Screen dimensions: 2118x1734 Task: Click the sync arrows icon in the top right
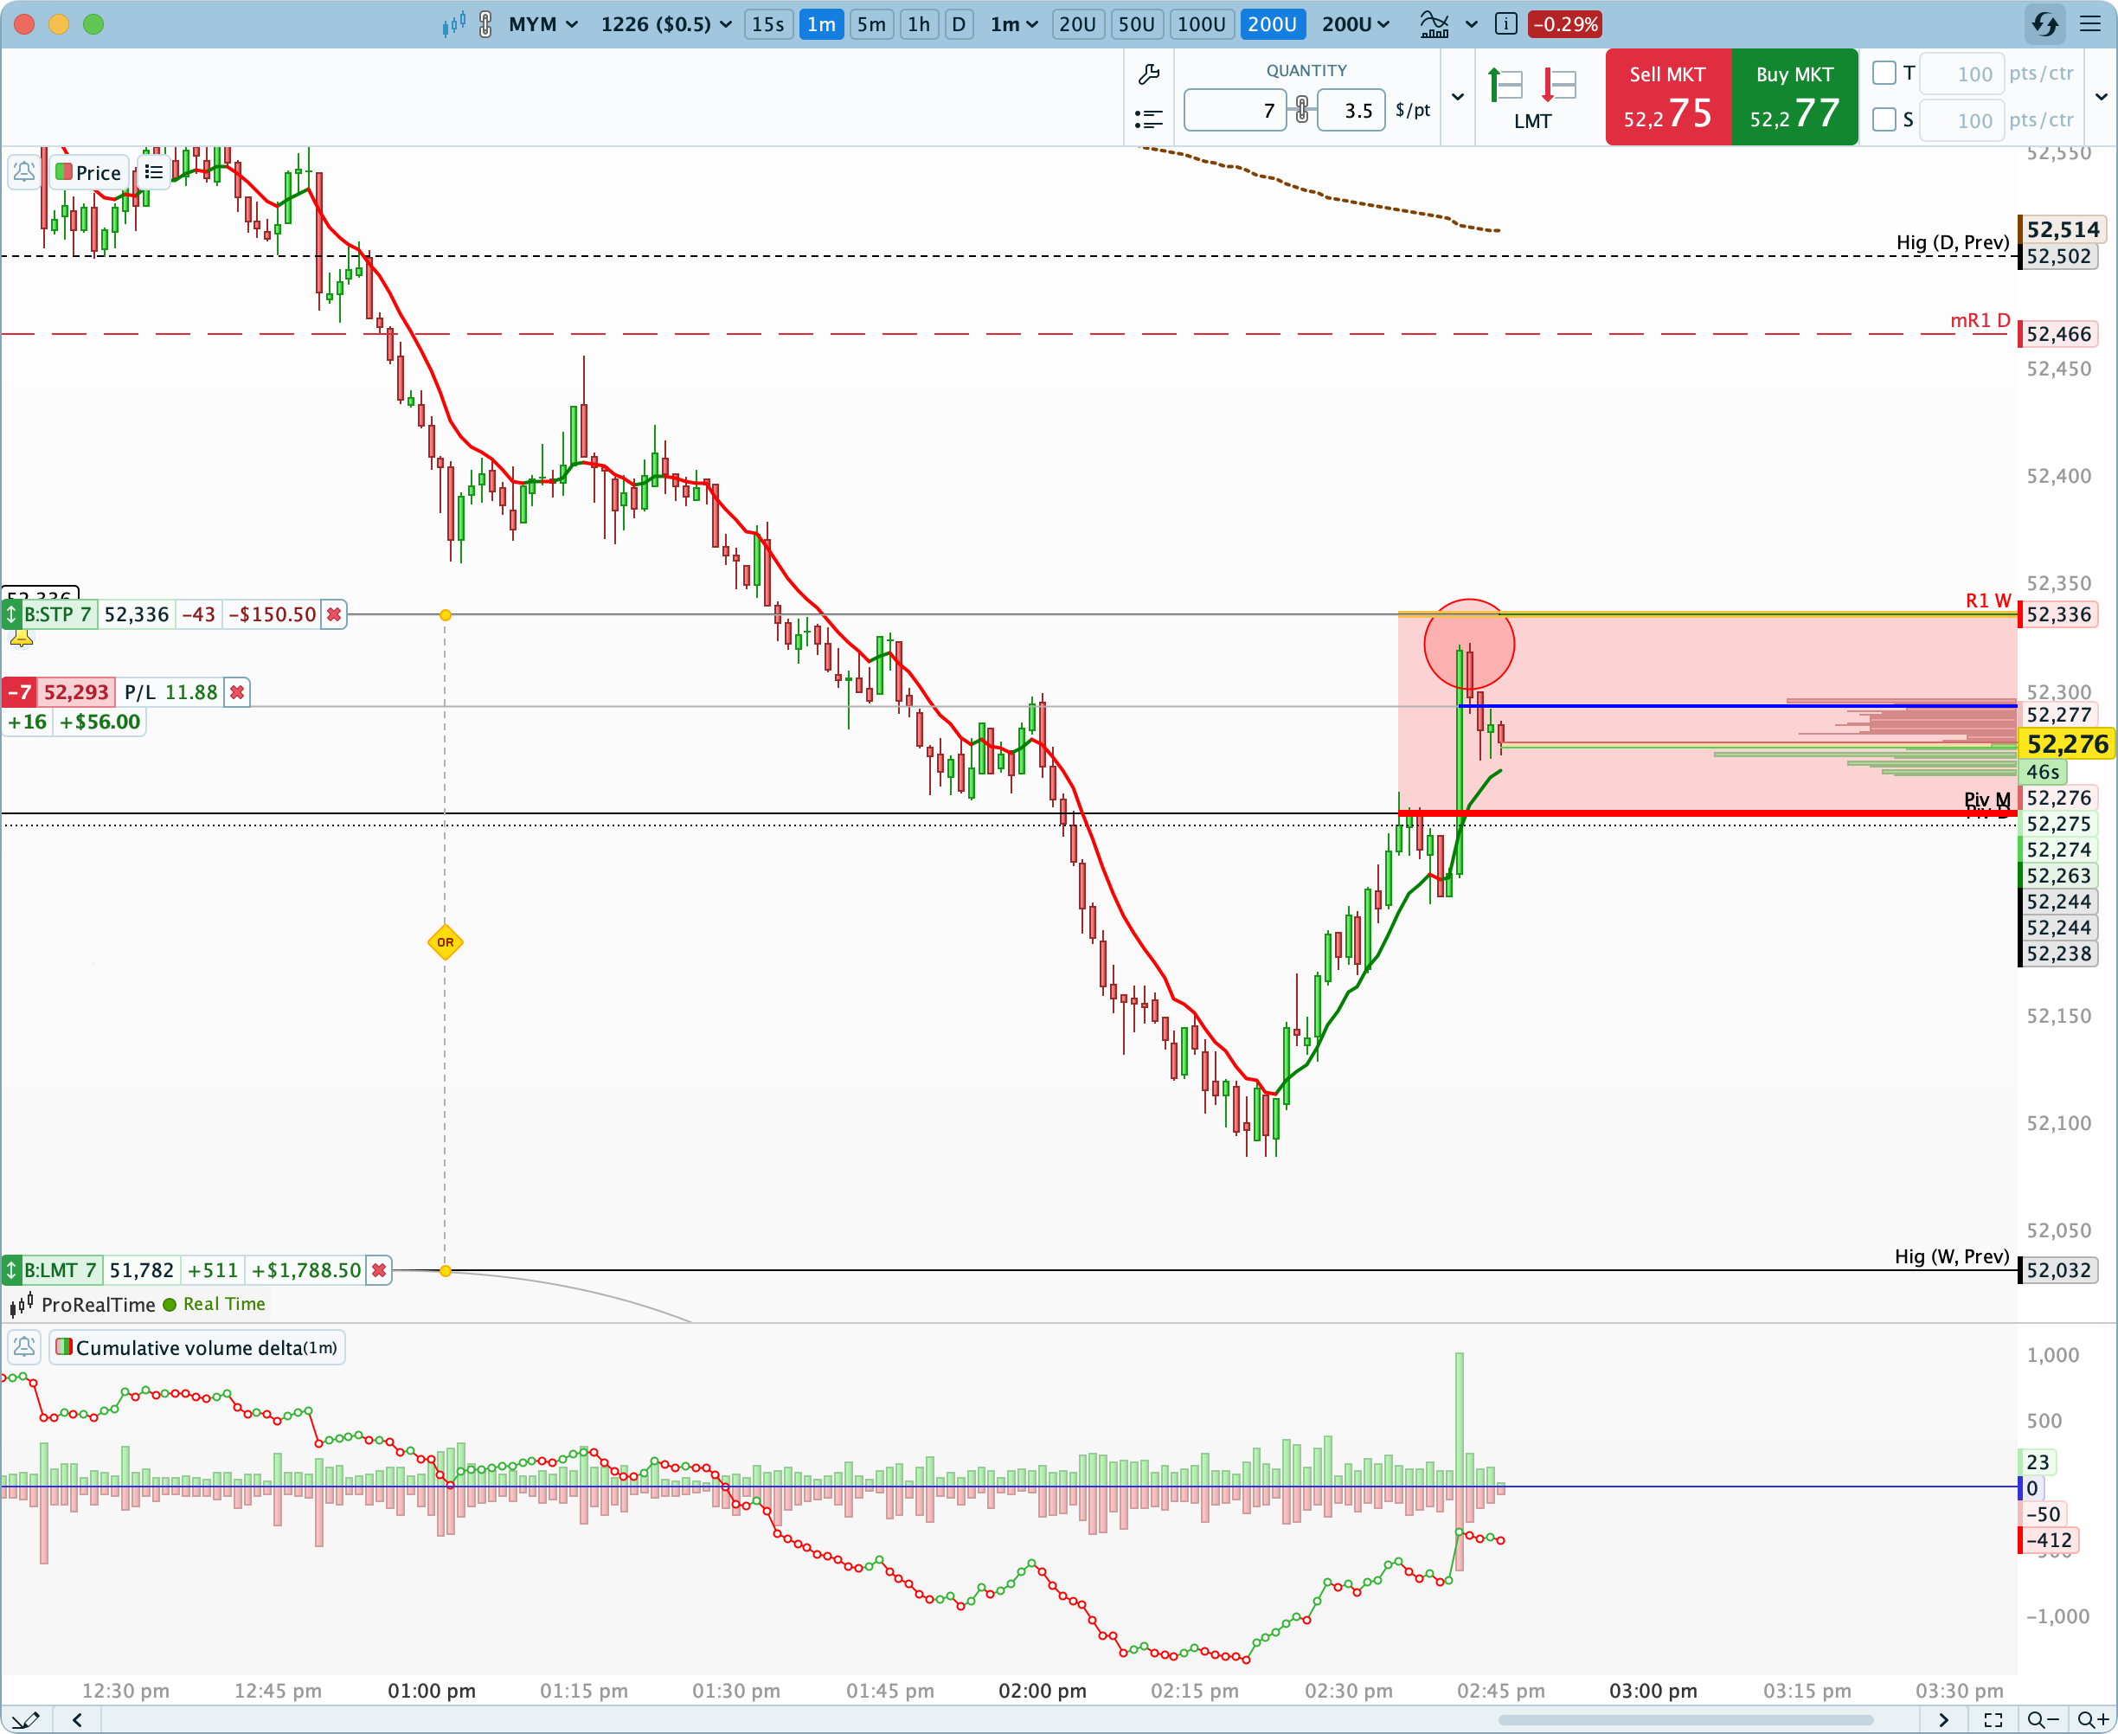[2044, 24]
